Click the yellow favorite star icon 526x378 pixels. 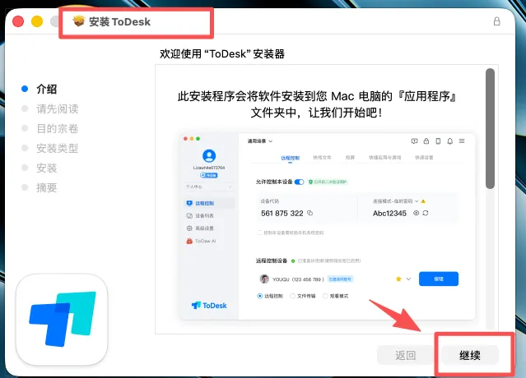tap(398, 279)
